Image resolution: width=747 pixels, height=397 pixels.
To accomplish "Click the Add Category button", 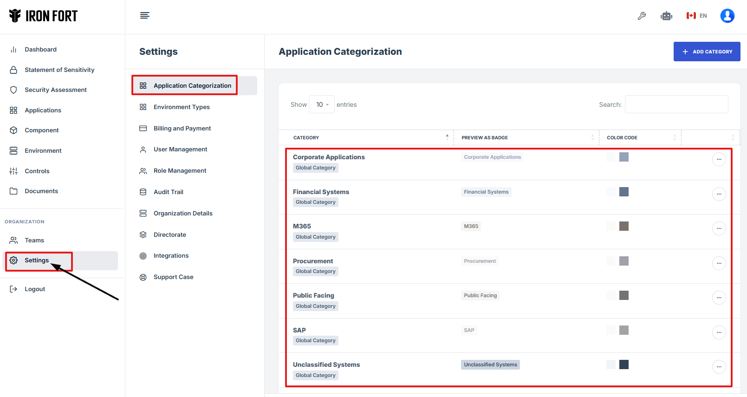I will [x=707, y=52].
